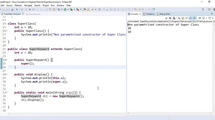Click the Open Perspective icon
The width and height of the screenshot is (215, 120).
pos(209,9)
